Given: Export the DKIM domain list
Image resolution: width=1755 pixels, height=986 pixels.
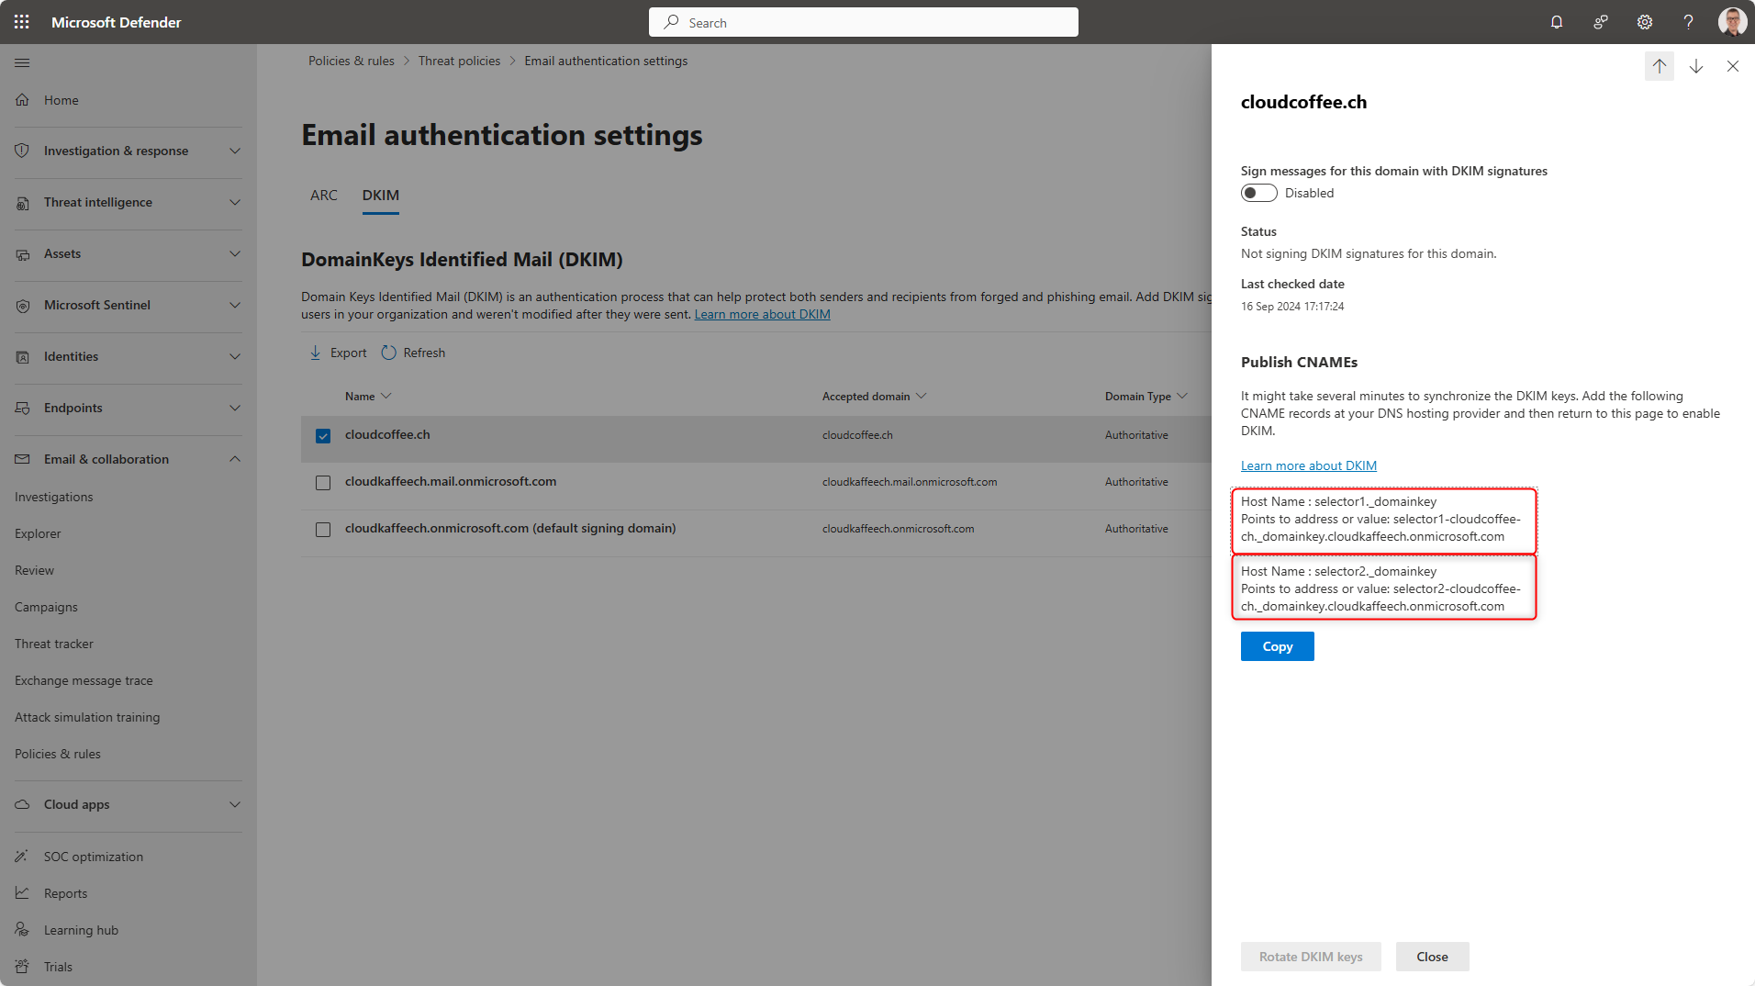Looking at the screenshot, I should [x=337, y=352].
